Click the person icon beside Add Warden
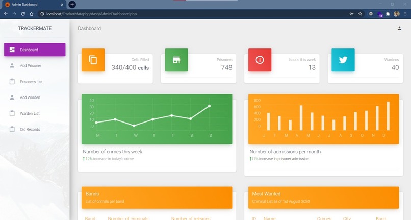 coord(12,97)
